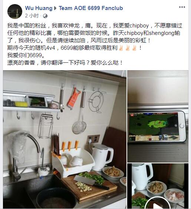Click the first victory hand emoji
This screenshot has width=191, height=209.
point(121,48)
